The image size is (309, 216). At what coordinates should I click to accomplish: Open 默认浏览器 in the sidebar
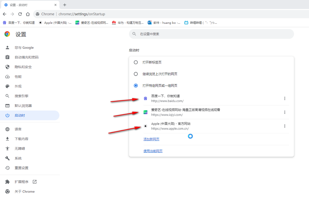pyautogui.click(x=30, y=106)
